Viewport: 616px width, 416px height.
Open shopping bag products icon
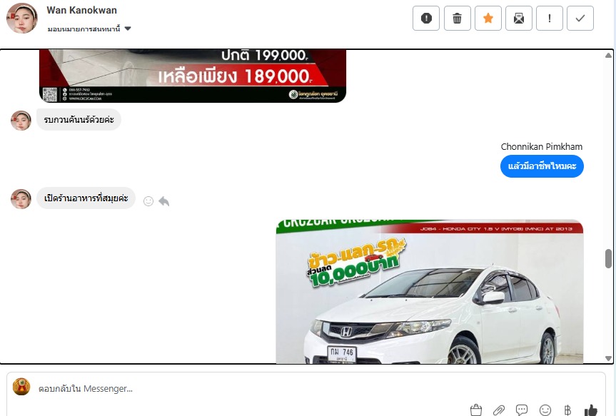pos(476,410)
